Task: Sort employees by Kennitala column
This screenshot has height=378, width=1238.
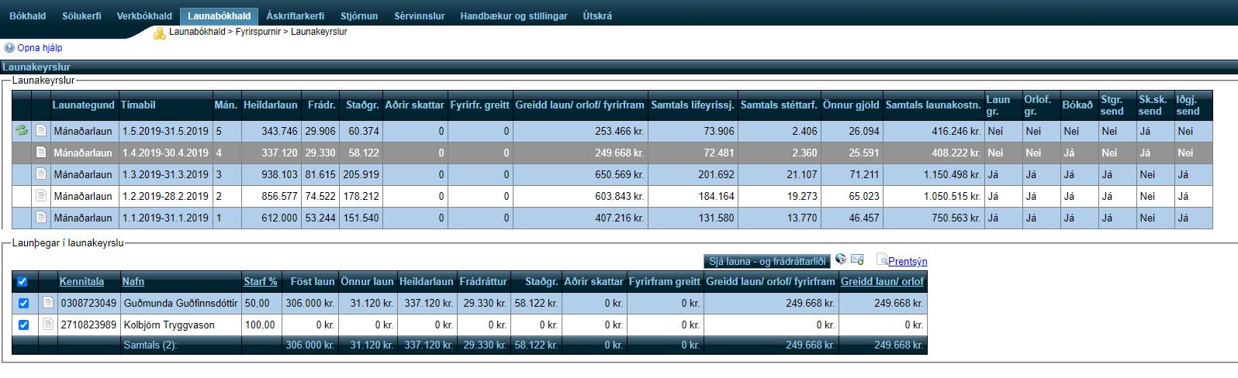Action: tap(81, 282)
